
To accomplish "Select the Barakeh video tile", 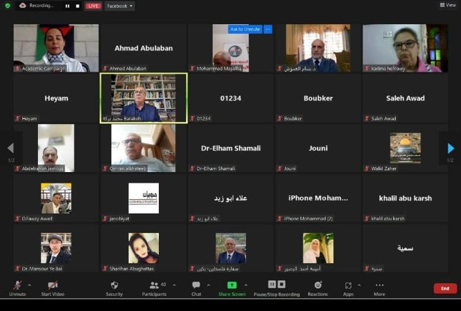I will point(143,98).
